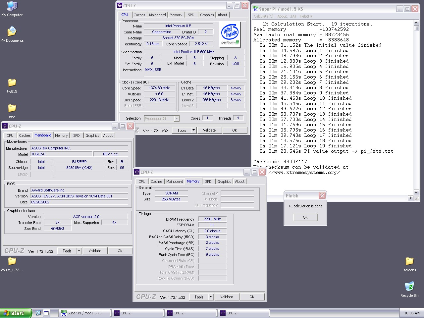Open Tools dropdown arrow in Memory window

click(x=211, y=297)
